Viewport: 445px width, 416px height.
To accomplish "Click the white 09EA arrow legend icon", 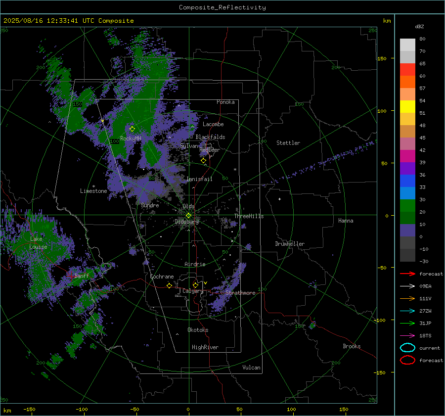I will 407,286.
